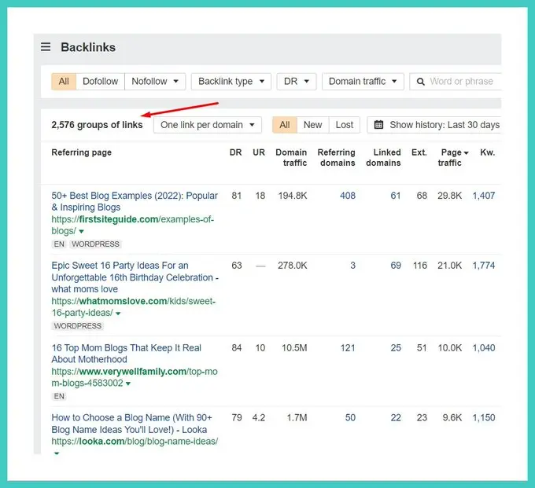Toggle the Dofollow filter

pos(100,81)
